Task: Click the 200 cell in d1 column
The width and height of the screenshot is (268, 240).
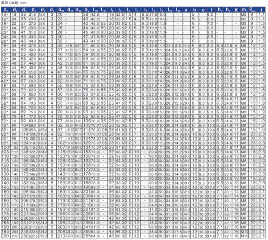Action: pos(5,237)
